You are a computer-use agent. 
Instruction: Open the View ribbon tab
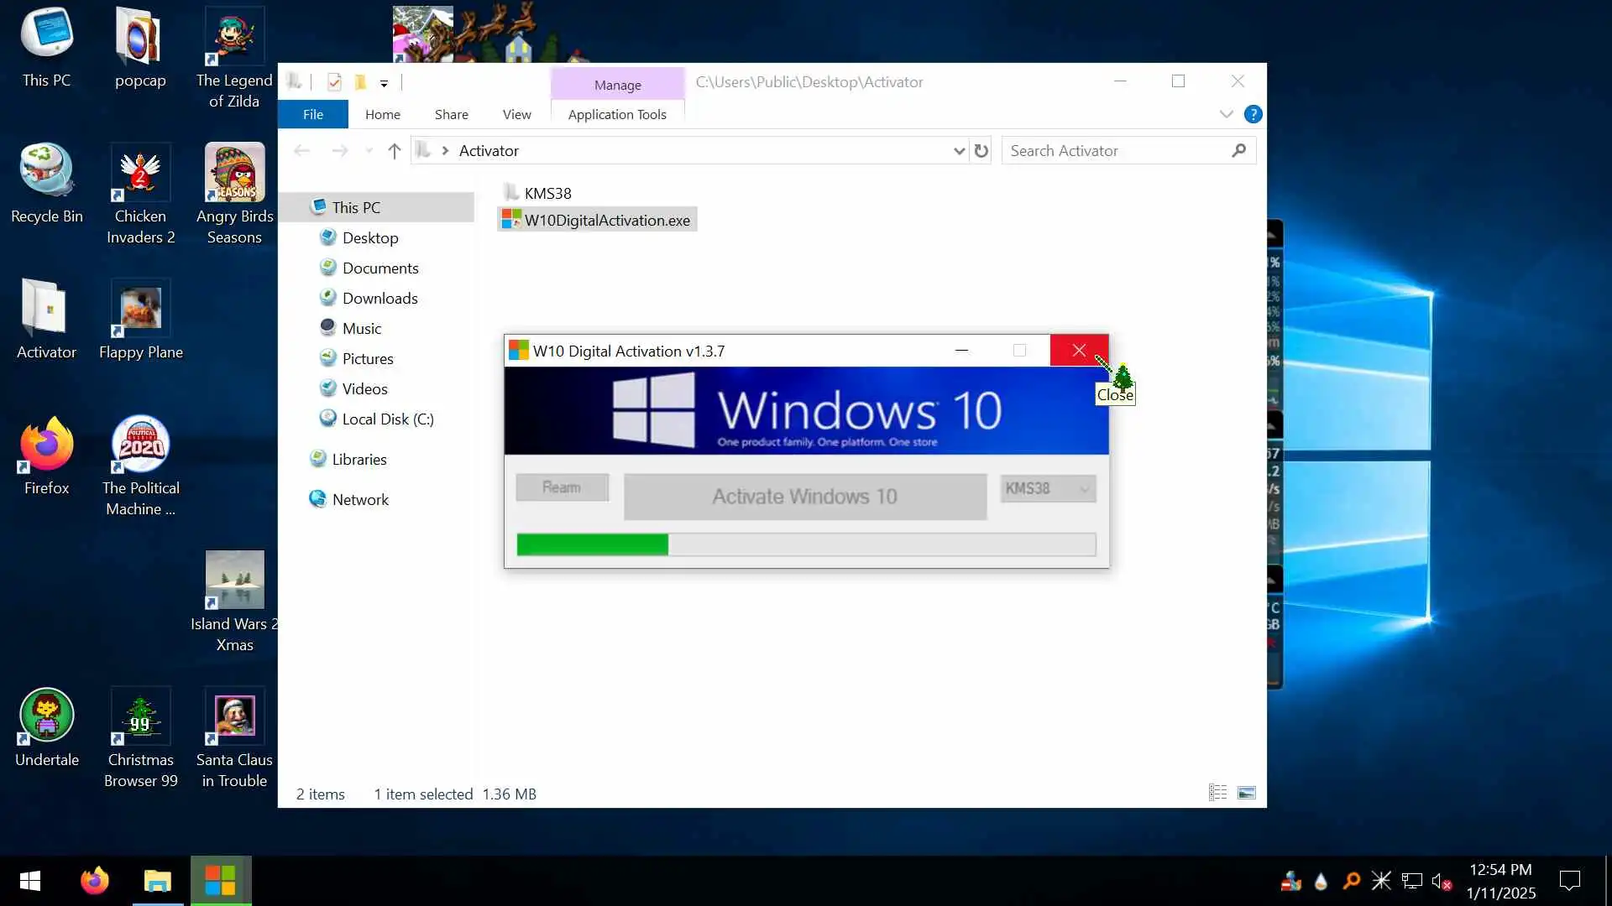coord(516,114)
